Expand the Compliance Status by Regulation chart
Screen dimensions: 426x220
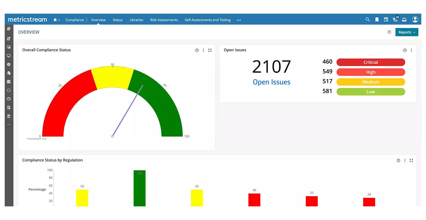click(411, 160)
